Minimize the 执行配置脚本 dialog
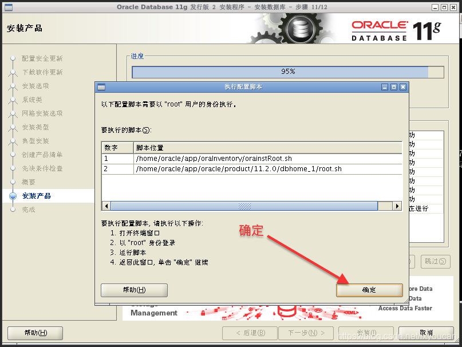 [385, 87]
